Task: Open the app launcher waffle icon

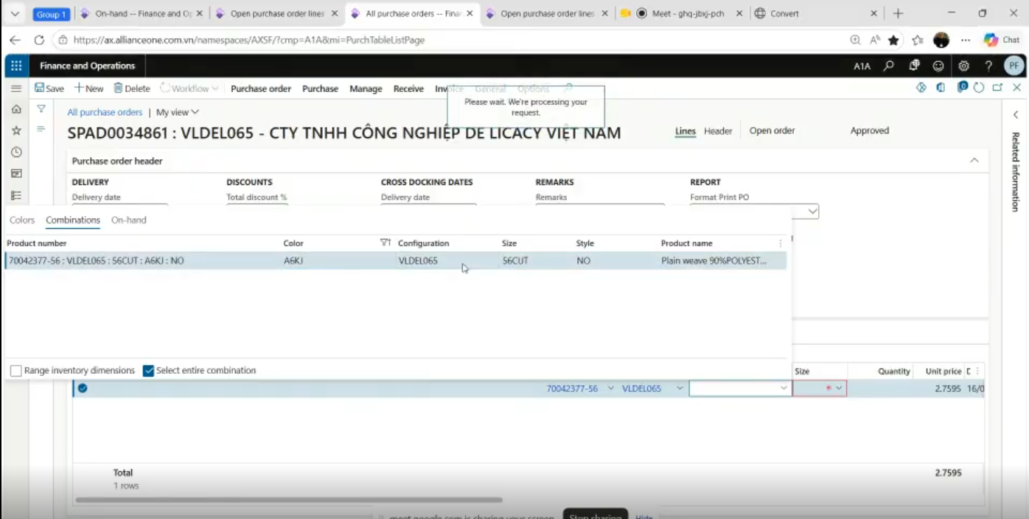Action: (x=17, y=66)
